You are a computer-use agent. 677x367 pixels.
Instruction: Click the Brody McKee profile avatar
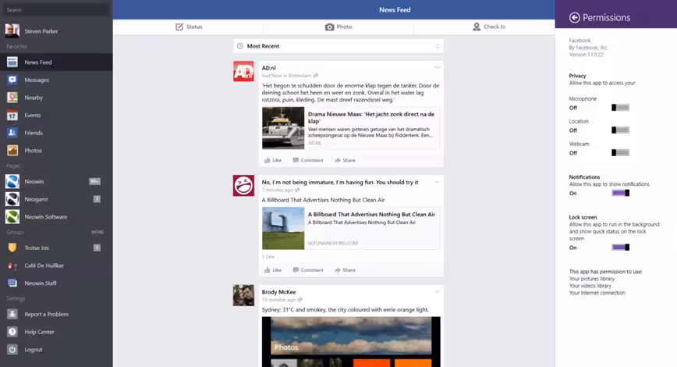tap(243, 295)
